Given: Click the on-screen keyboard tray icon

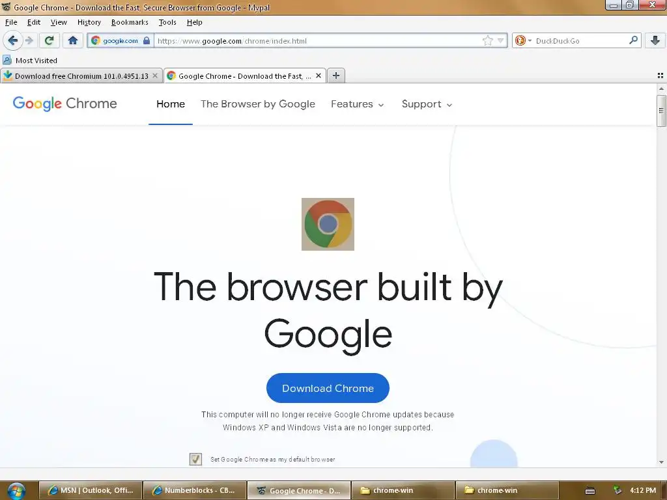Looking at the screenshot, I should [590, 491].
